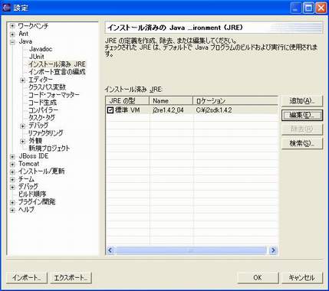The width and height of the screenshot is (329, 291).
Task: Select ビルド順序 tree item
Action: [x=32, y=194]
